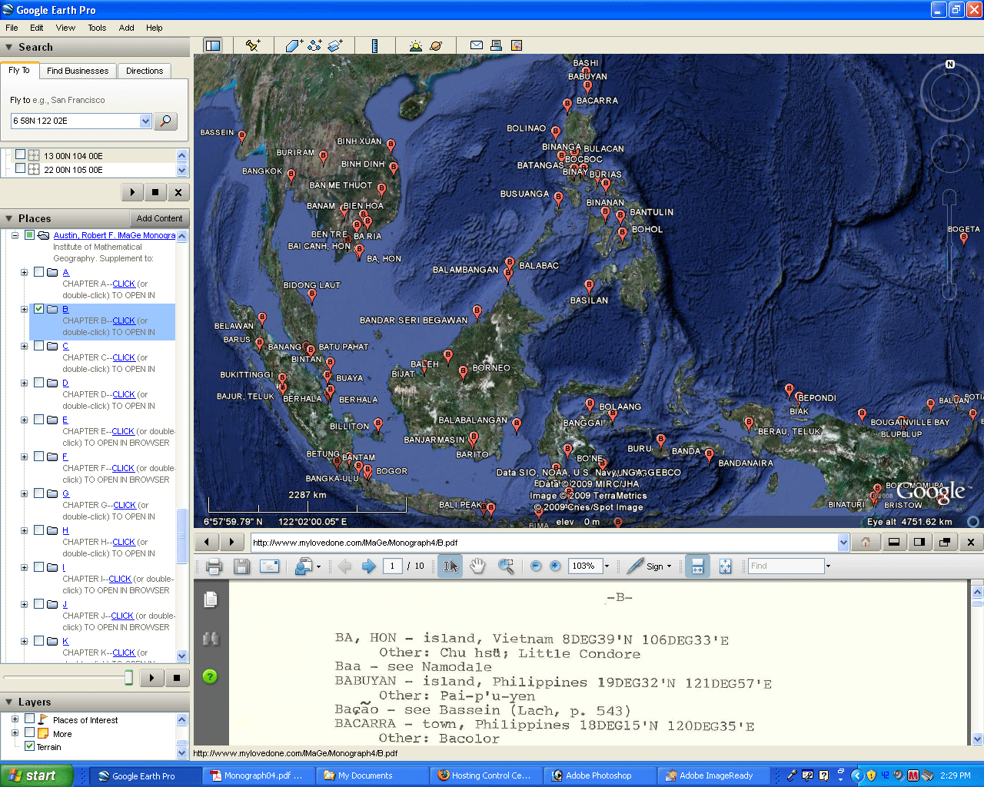Go back in embedded browser
Screen dimensions: 984x787
[x=206, y=542]
